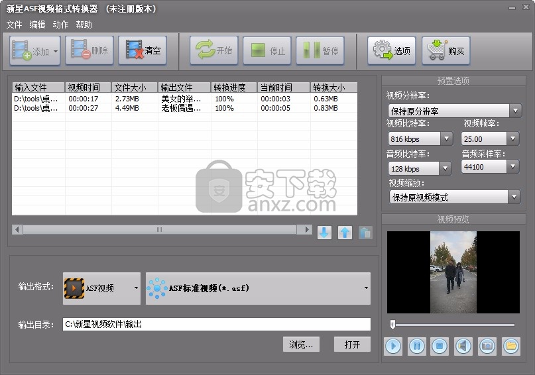The height and width of the screenshot is (375, 535).
Task: Click the 浏览... browse button
Action: tap(301, 345)
